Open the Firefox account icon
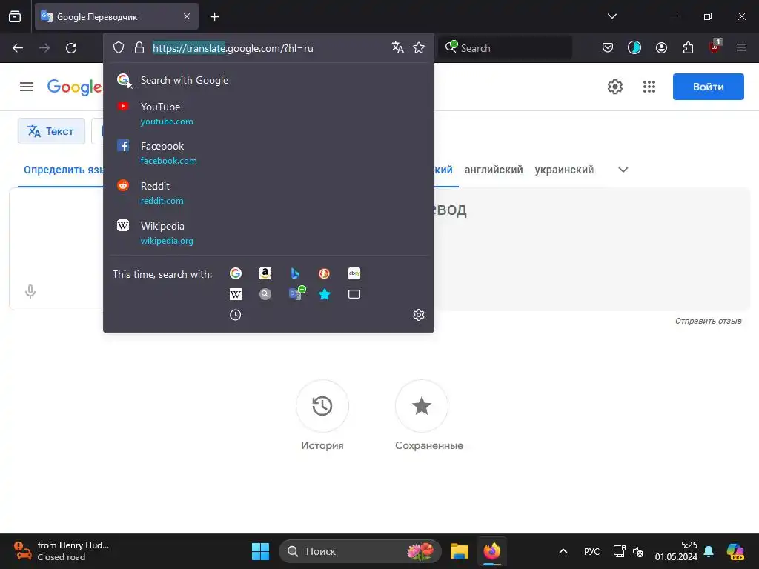 click(661, 47)
